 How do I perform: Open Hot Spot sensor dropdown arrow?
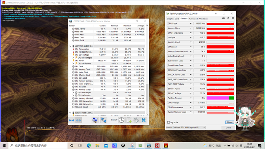click(191, 38)
